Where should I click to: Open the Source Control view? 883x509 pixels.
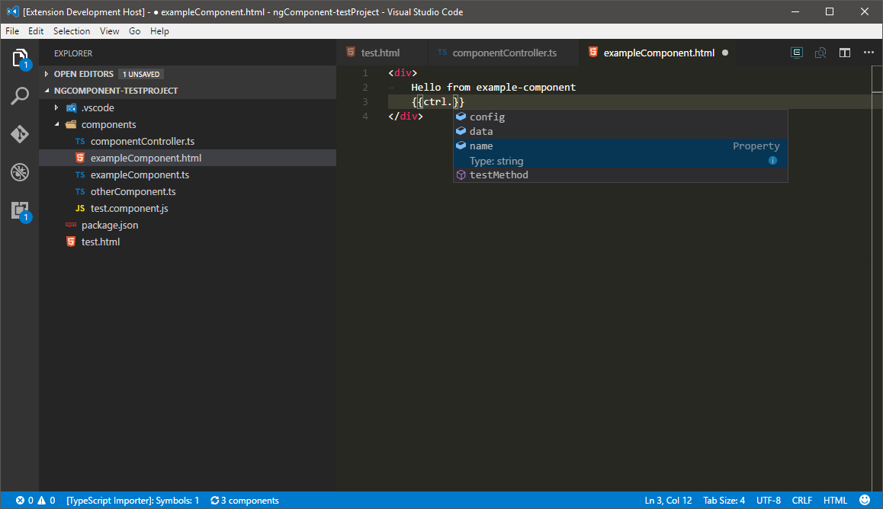20,134
